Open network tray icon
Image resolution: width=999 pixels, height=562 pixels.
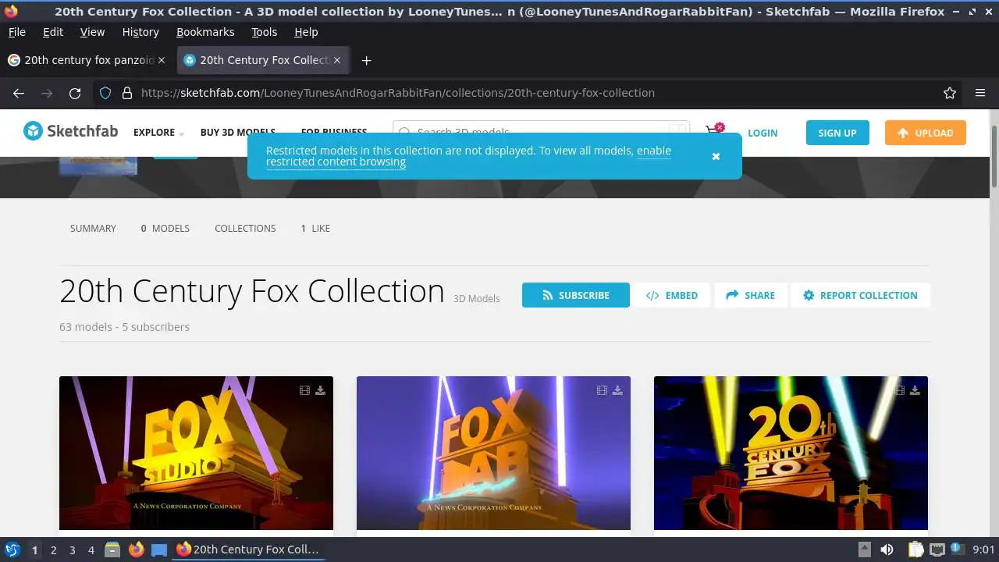[937, 550]
